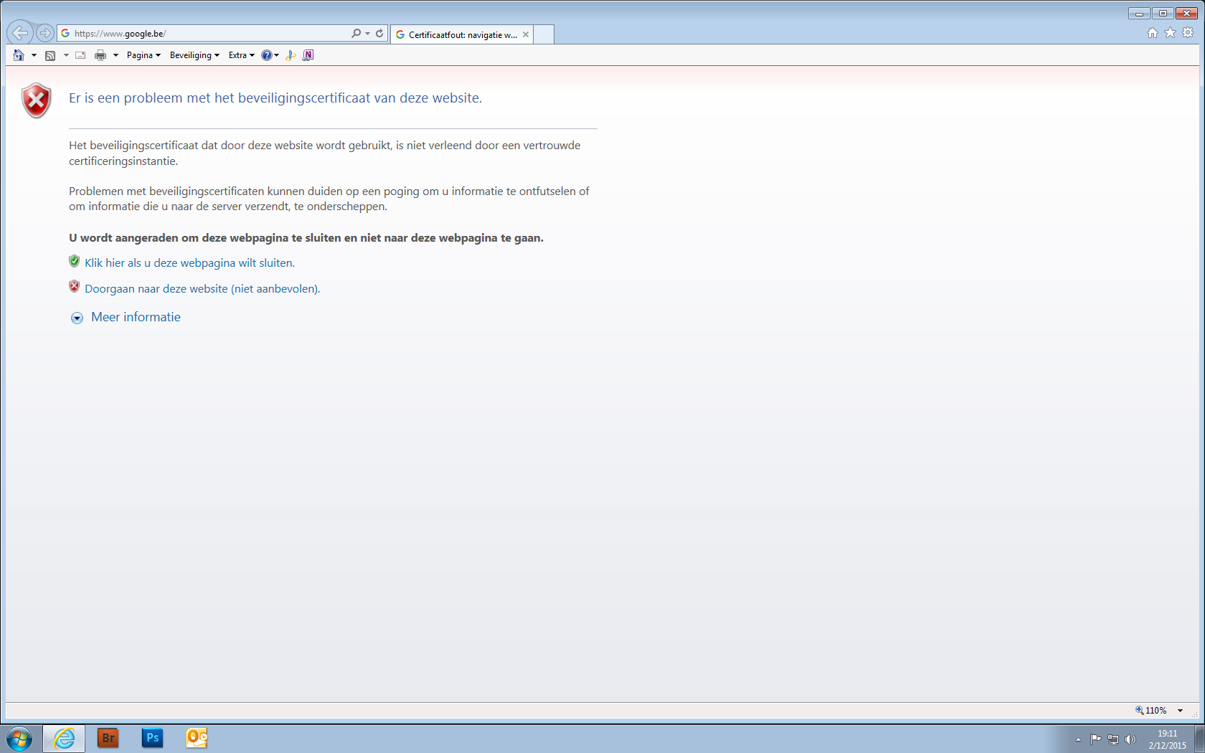
Task: Open the Favorites star icon
Action: point(1170,33)
